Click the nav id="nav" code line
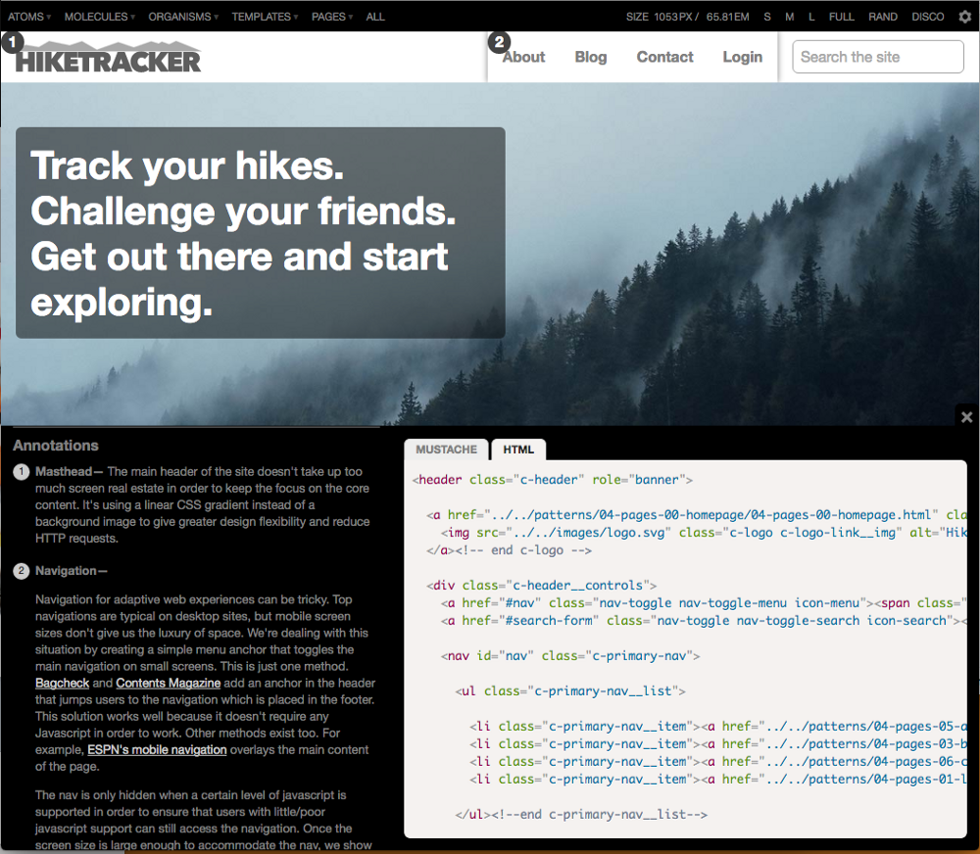 pos(570,656)
